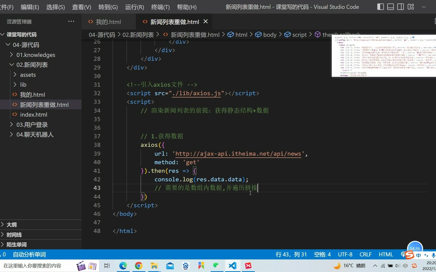Change encoding UTF-8 in status bar
This screenshot has width=436, height=272.
click(x=345, y=255)
